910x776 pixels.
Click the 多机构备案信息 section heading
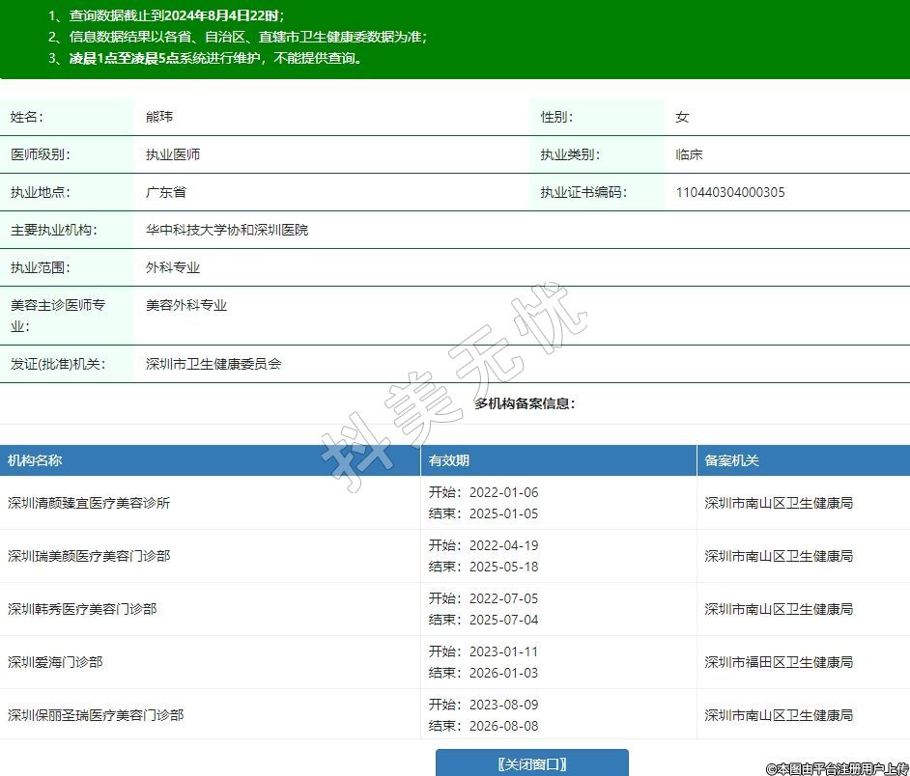coord(525,403)
